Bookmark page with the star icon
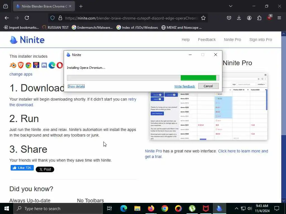 (203, 18)
